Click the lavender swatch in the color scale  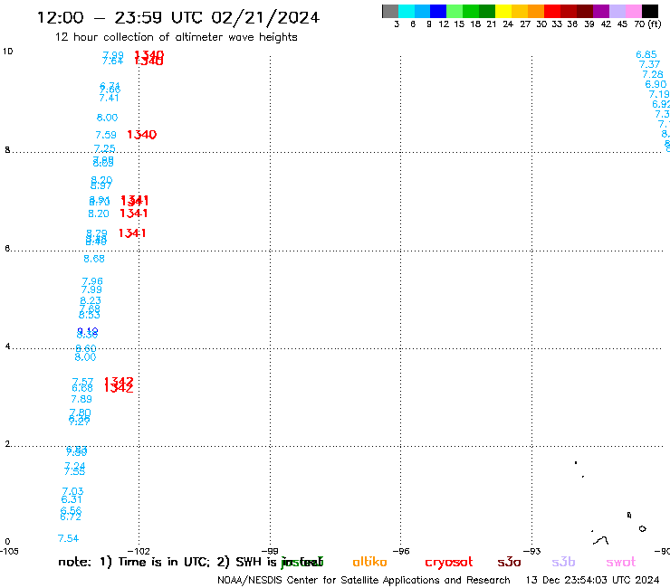click(x=617, y=11)
